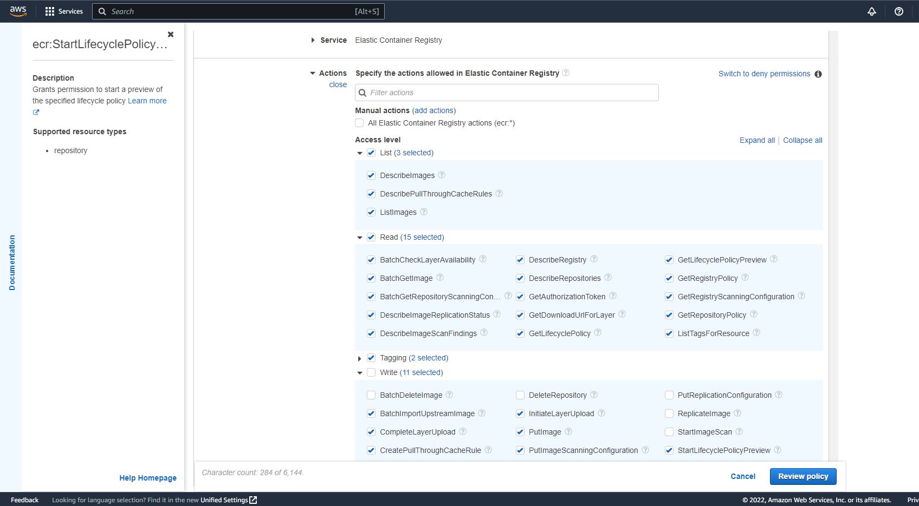The image size is (919, 506).
Task: Show help icon for GetLifecyclePolicyPreview
Action: pyautogui.click(x=774, y=259)
